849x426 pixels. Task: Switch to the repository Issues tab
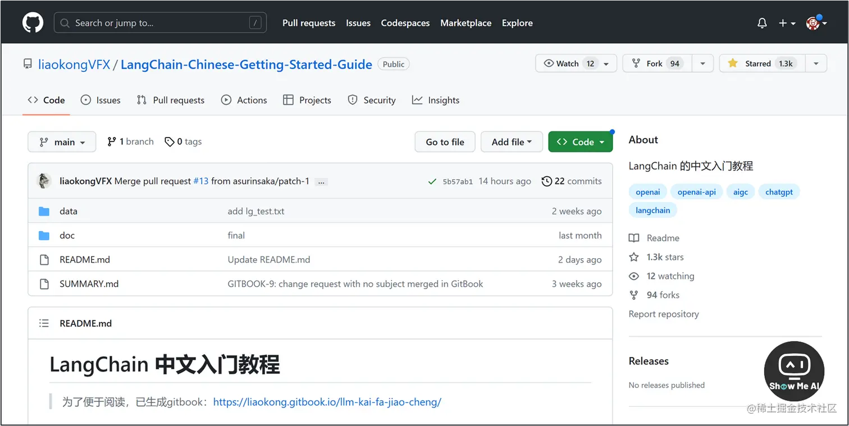click(x=101, y=100)
